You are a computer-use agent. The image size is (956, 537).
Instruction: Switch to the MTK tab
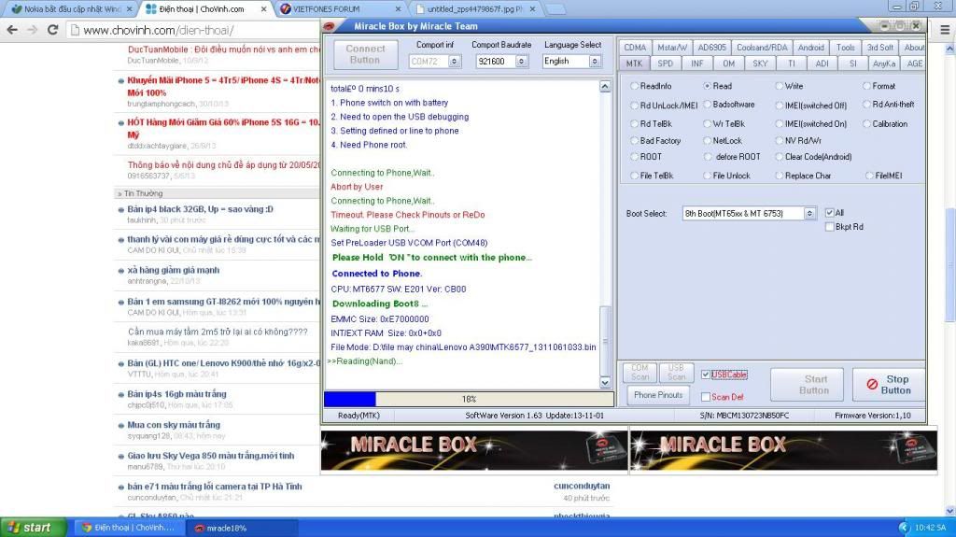pyautogui.click(x=634, y=64)
